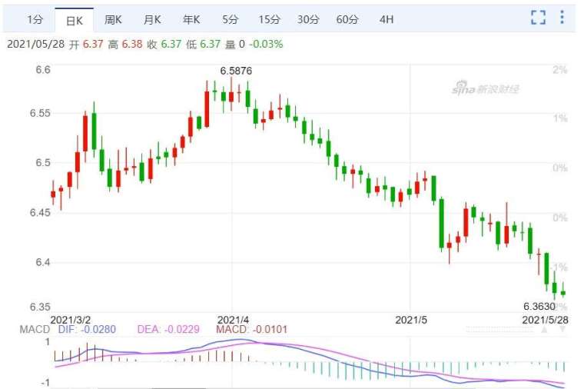Click the 6.6 price axis label

[43, 70]
